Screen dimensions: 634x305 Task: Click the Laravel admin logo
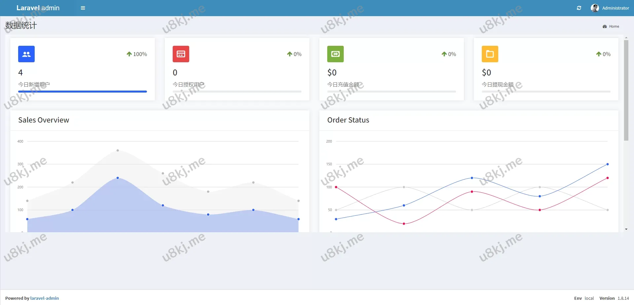point(38,8)
